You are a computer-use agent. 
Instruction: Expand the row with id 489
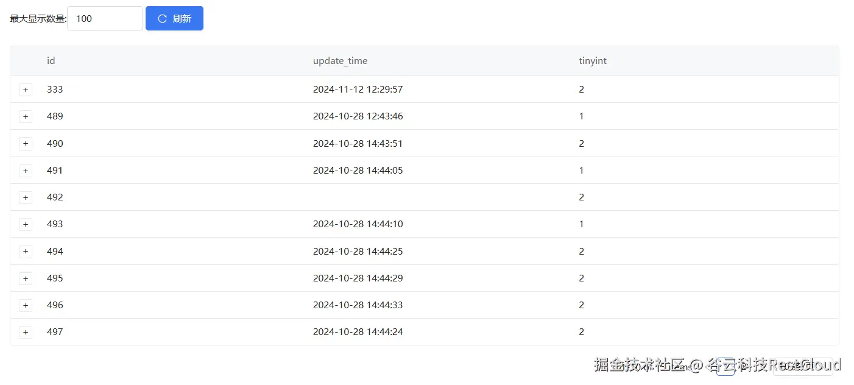tap(26, 116)
